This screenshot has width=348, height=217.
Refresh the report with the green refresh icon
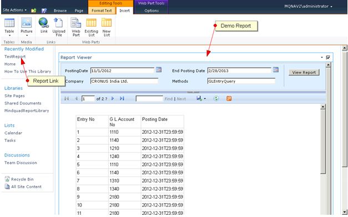[216, 99]
